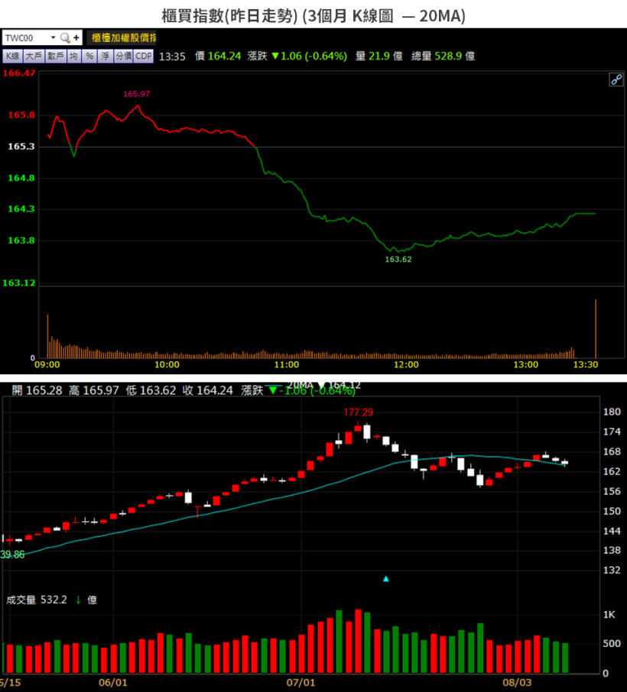This screenshot has height=692, width=627.
Task: Click the plus add-symbol icon
Action: tap(76, 38)
